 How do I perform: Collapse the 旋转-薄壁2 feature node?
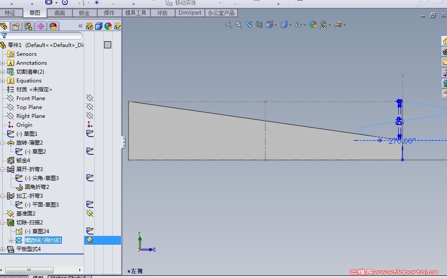(2, 143)
